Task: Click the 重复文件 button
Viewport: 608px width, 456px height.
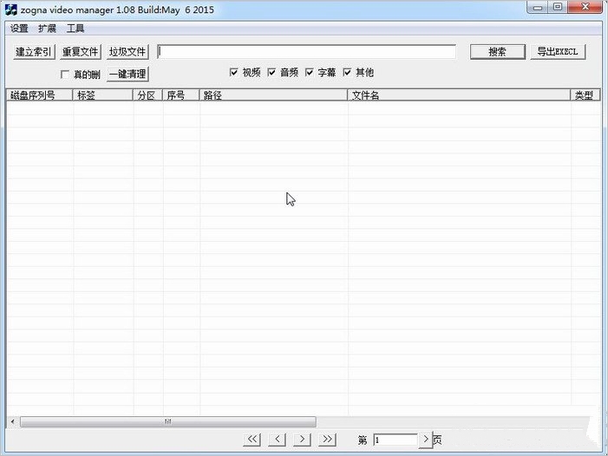Action: click(81, 51)
